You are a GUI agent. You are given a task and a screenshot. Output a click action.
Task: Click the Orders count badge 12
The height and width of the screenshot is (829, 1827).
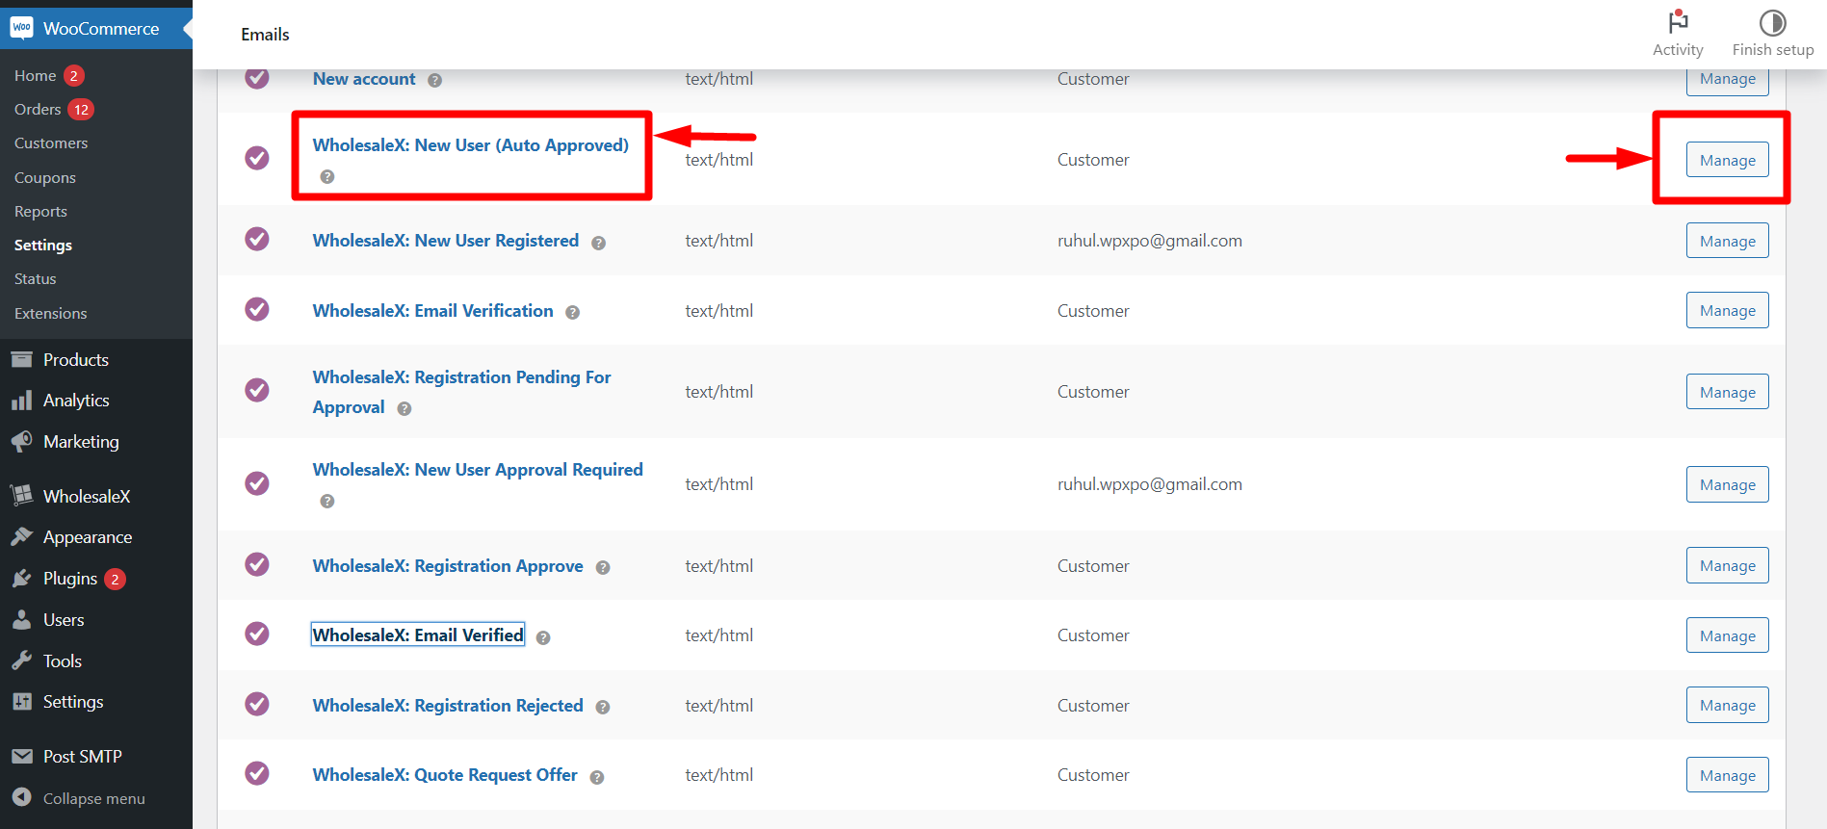pyautogui.click(x=81, y=110)
